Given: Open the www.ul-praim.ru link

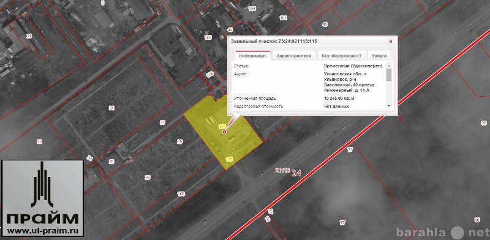Looking at the screenshot, I should point(43,231).
